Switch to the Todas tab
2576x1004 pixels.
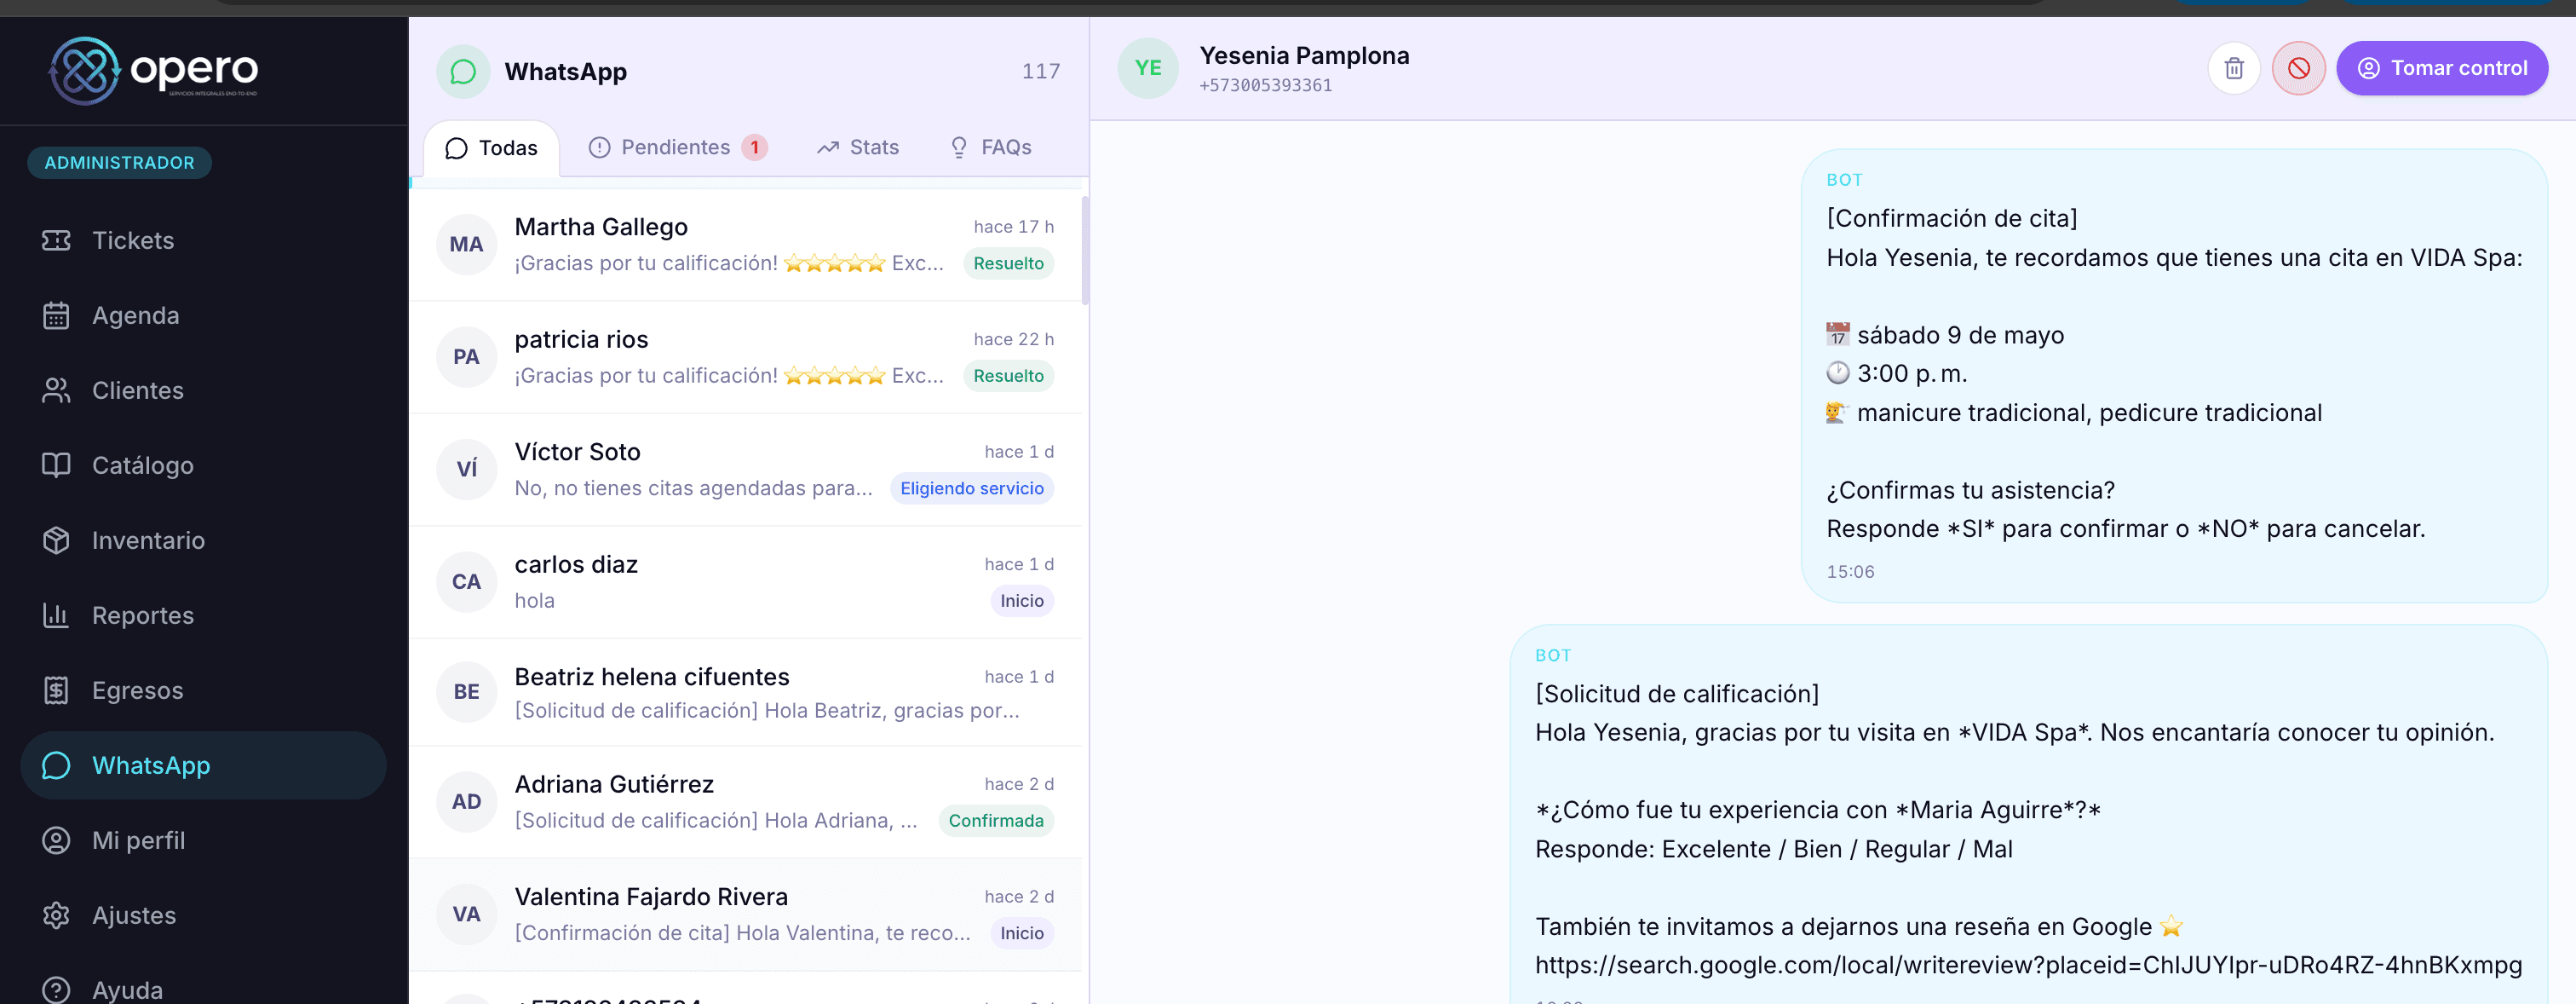(491, 148)
